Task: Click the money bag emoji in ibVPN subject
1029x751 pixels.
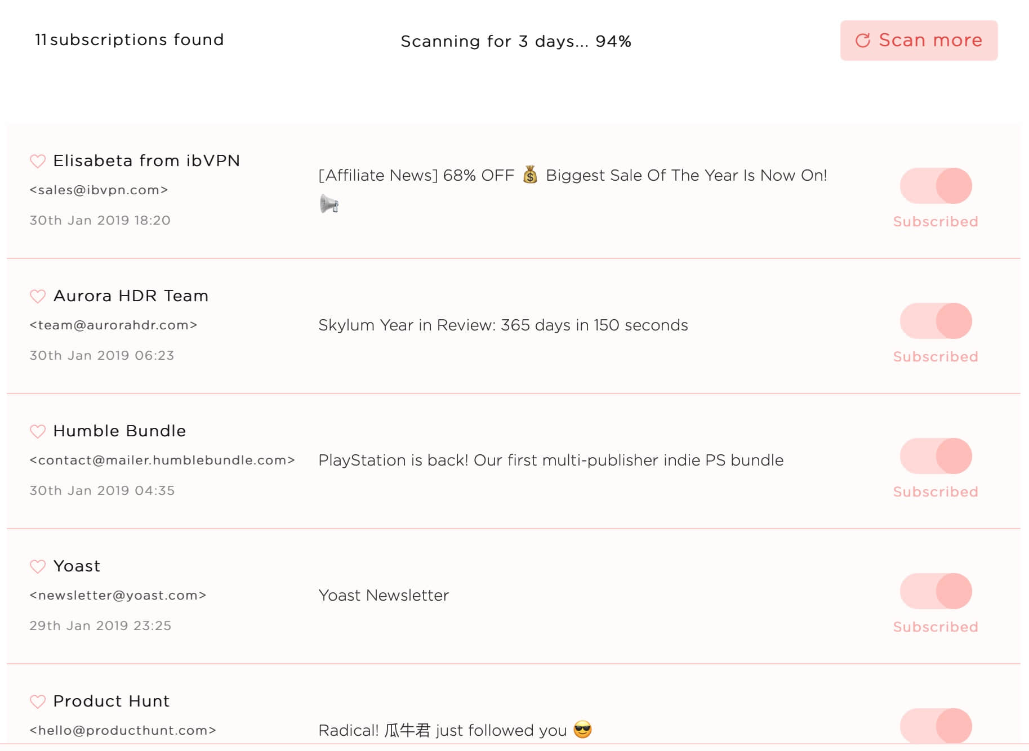Action: (x=530, y=175)
